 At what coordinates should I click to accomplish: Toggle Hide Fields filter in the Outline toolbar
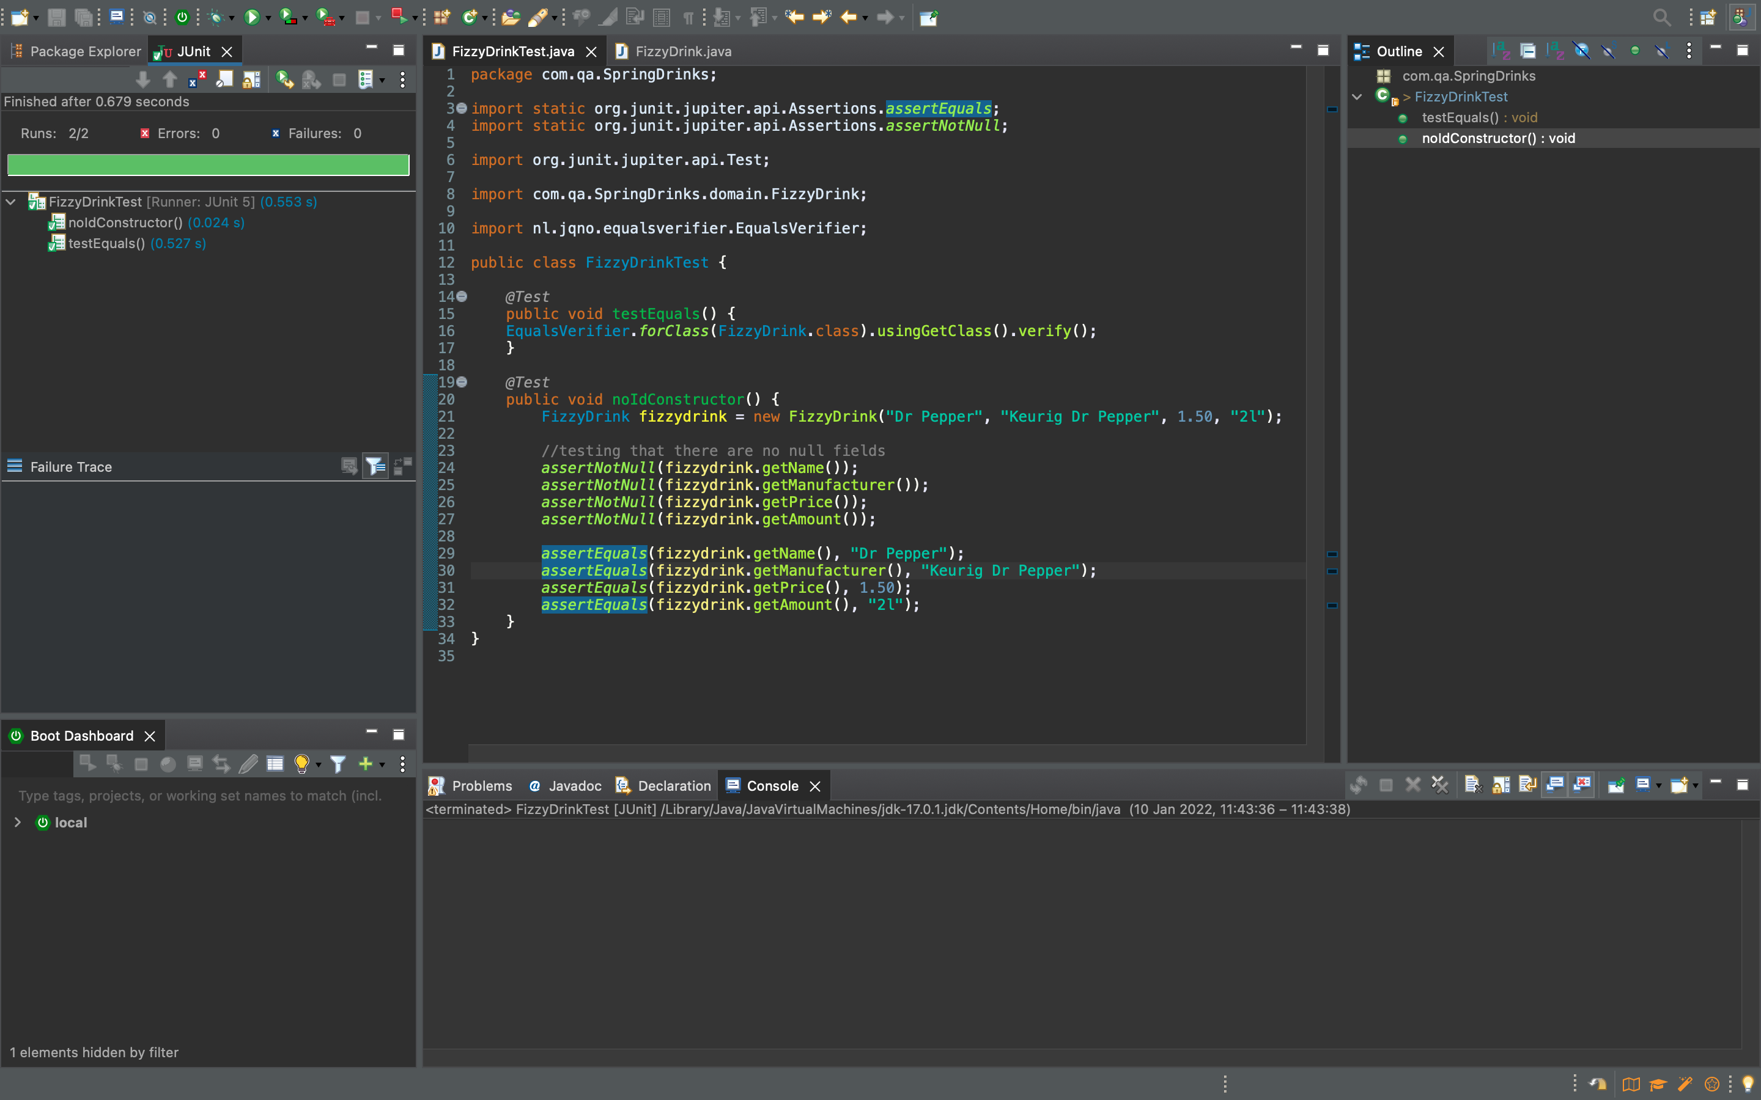pyautogui.click(x=1581, y=51)
